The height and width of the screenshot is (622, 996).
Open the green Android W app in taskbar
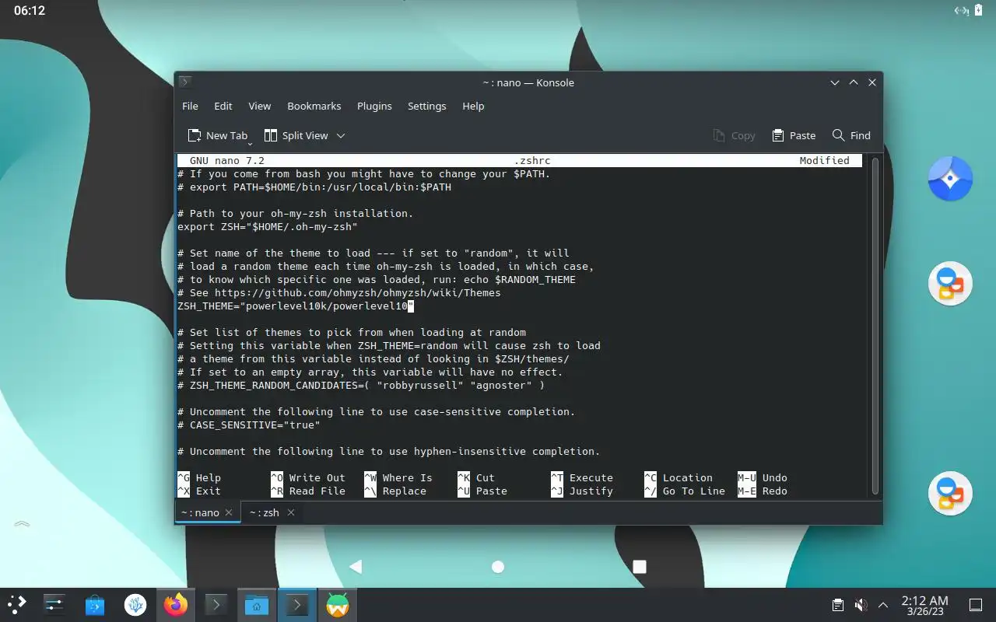point(337,605)
